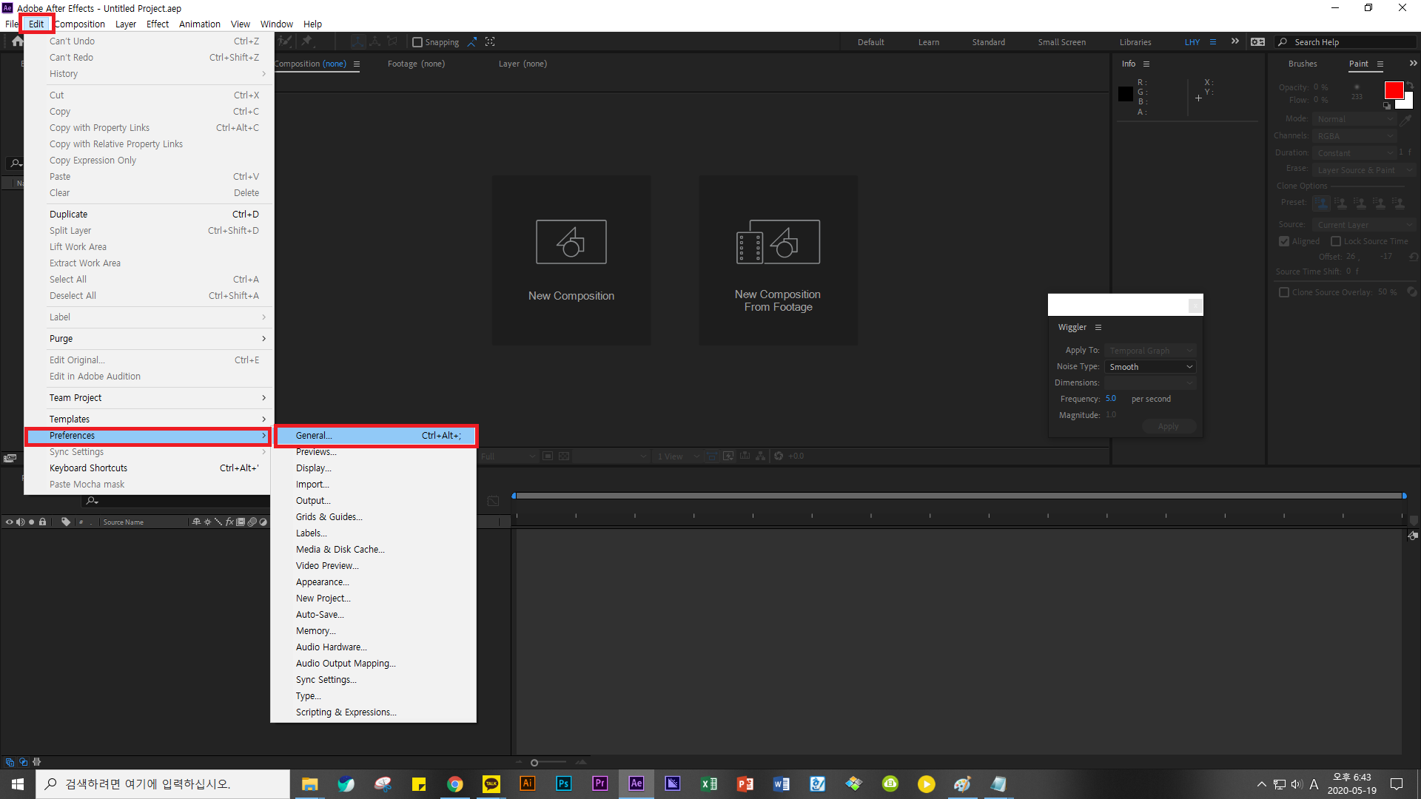Click the New Composition From Footage icon
Image resolution: width=1421 pixels, height=799 pixels.
(778, 242)
